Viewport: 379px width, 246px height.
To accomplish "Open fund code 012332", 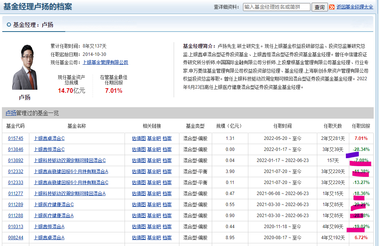I will [16, 171].
